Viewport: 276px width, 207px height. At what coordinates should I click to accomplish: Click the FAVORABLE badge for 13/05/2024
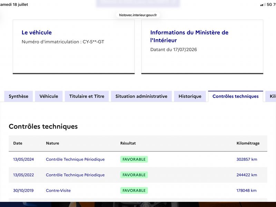click(134, 159)
